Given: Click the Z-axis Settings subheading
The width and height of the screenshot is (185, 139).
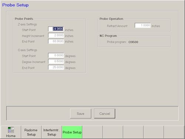Looking at the screenshot, I should [x=27, y=24].
